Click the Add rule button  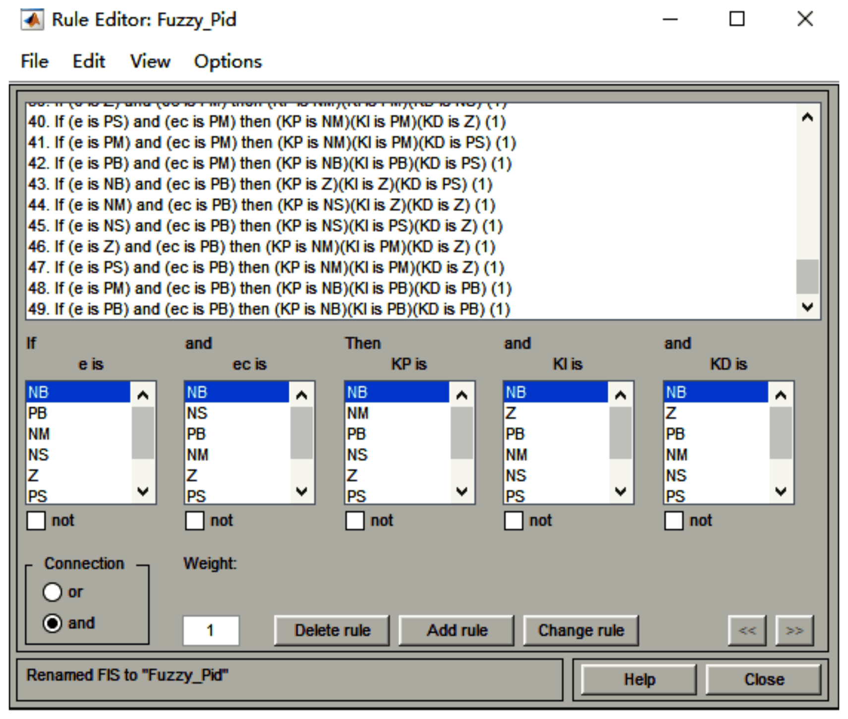(x=456, y=630)
